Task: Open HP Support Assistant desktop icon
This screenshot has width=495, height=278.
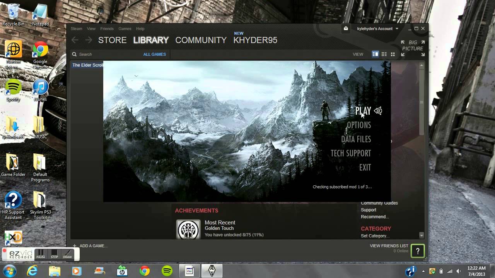Action: pyautogui.click(x=14, y=205)
